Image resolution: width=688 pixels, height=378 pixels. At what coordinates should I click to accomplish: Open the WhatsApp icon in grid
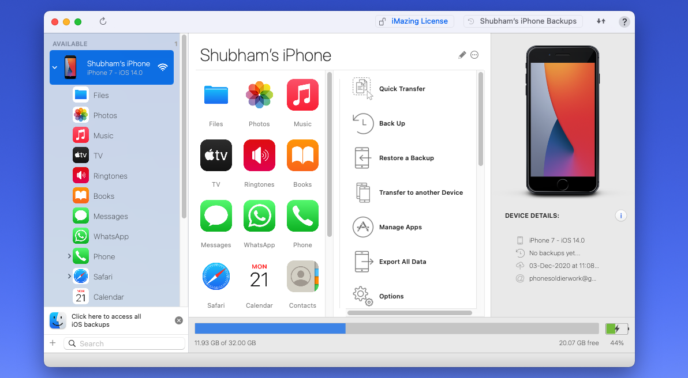[259, 216]
